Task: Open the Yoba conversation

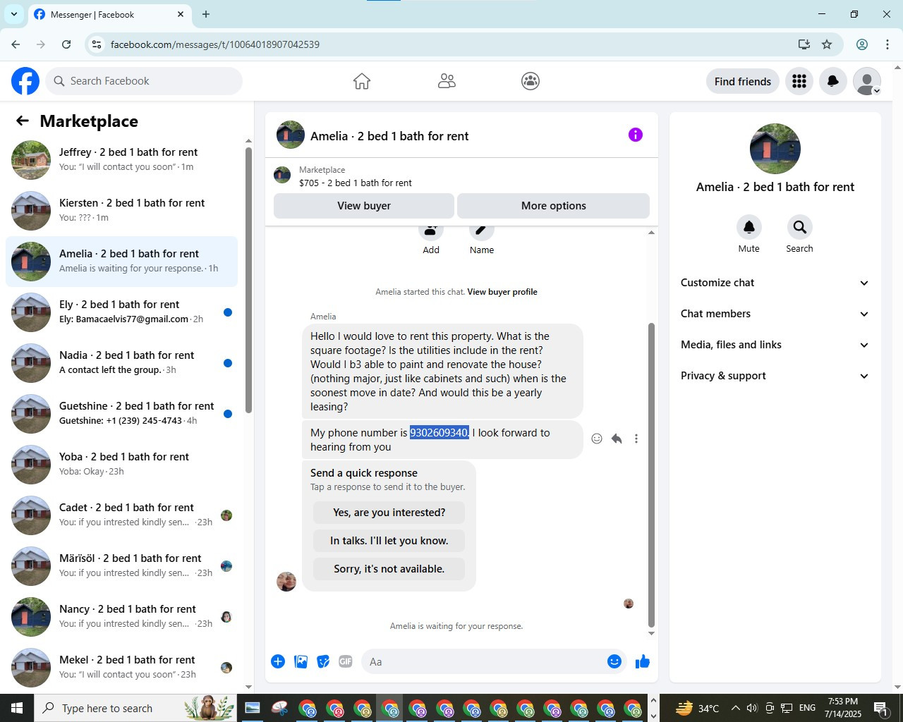Action: coord(121,465)
